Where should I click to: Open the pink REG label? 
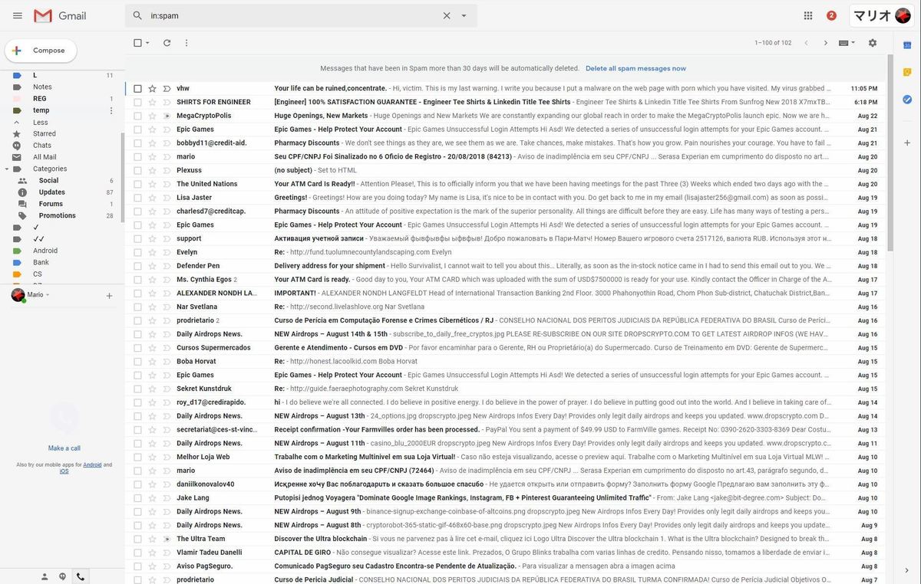point(40,99)
